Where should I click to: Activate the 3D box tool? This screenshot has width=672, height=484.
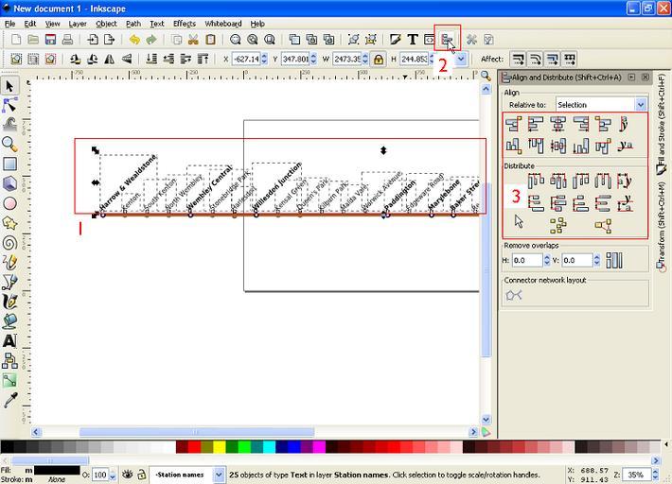click(9, 183)
